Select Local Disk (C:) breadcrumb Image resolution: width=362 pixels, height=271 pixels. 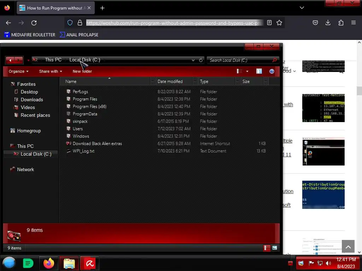pyautogui.click(x=85, y=60)
